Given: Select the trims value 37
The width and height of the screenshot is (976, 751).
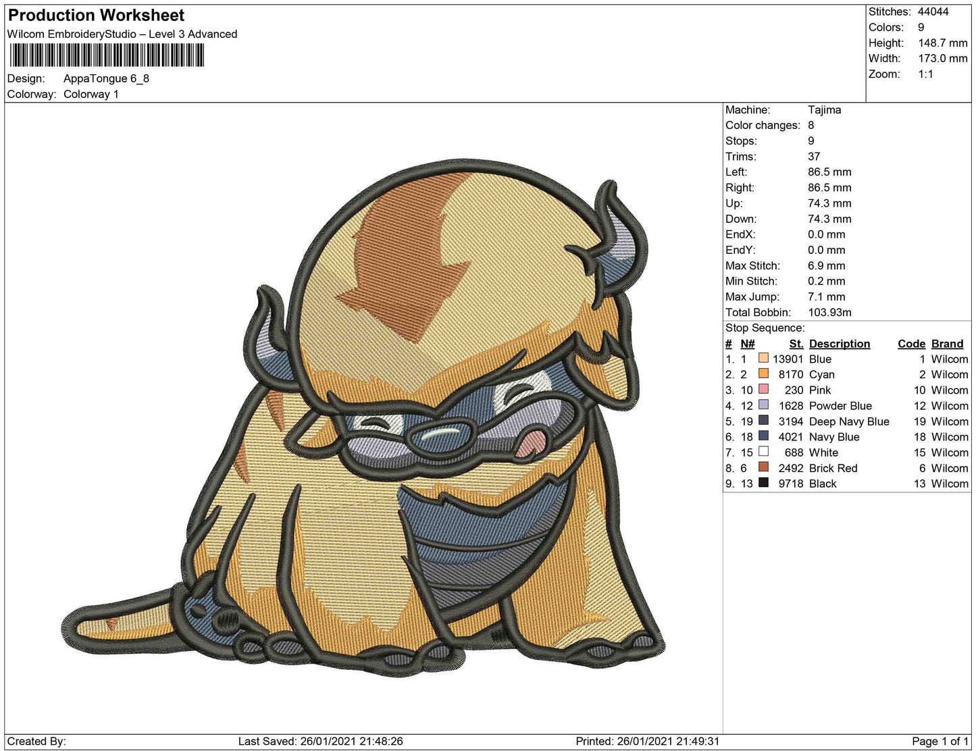Looking at the screenshot, I should pos(814,156).
